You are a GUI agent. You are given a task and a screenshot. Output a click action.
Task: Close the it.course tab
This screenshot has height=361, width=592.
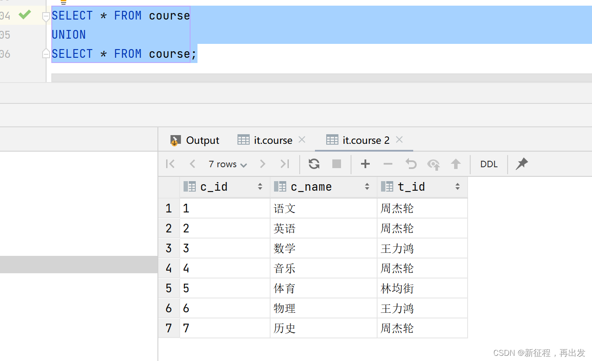pyautogui.click(x=302, y=140)
